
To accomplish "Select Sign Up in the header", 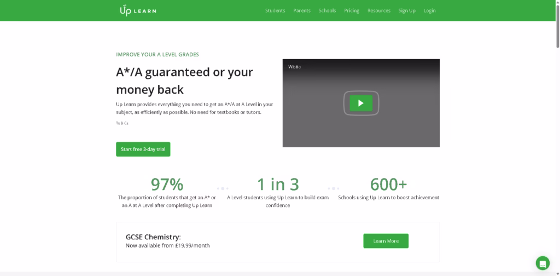I will pyautogui.click(x=407, y=10).
